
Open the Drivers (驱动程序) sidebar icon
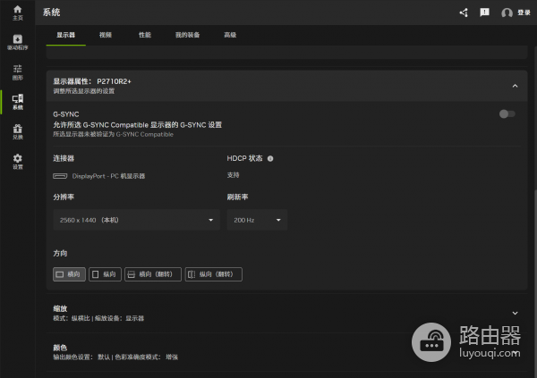tap(18, 42)
